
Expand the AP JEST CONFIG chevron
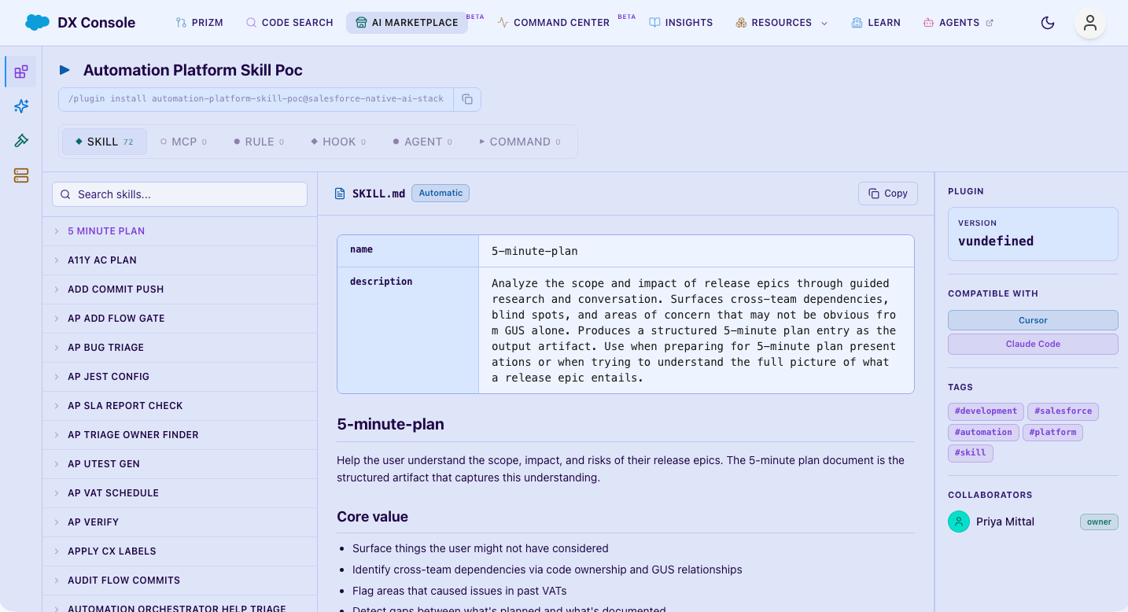57,377
